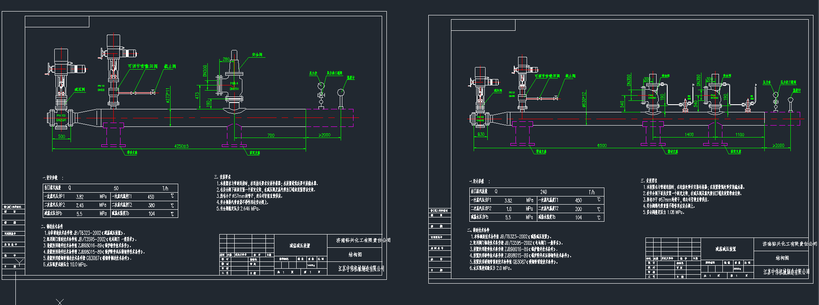Select the pressure gauge symbol in left drawing

point(321,86)
